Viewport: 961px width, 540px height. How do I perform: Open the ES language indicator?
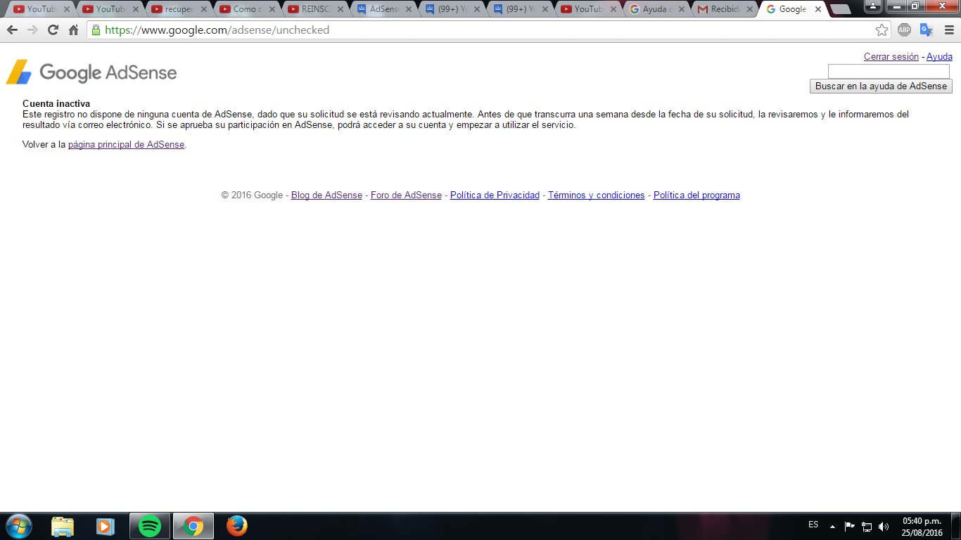coord(813,525)
